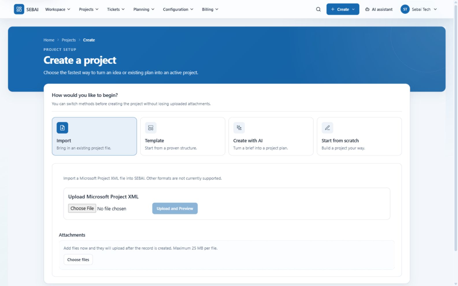Click the Tickets chevron arrow
The height and width of the screenshot is (286, 458).
coord(123,9)
